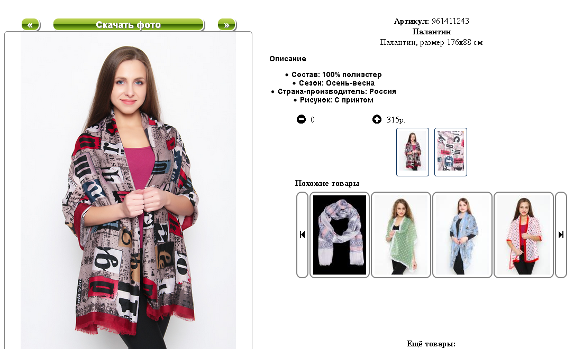Click the Похожие товары heading
Screen dimensions: 583x349
click(327, 183)
